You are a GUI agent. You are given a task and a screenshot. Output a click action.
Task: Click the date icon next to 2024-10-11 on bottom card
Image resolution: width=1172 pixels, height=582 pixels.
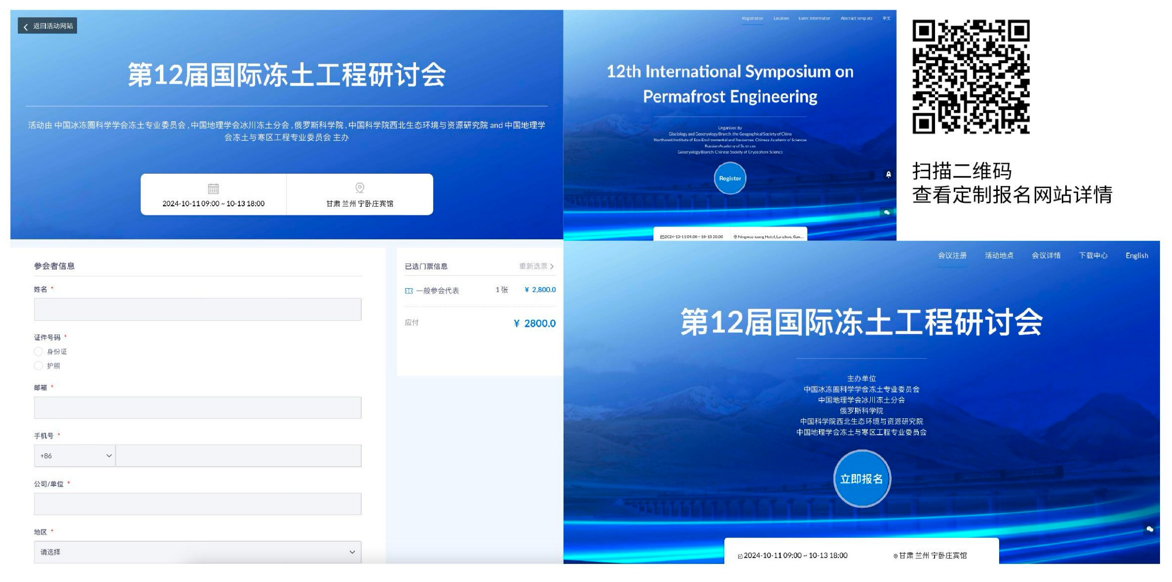coord(741,556)
